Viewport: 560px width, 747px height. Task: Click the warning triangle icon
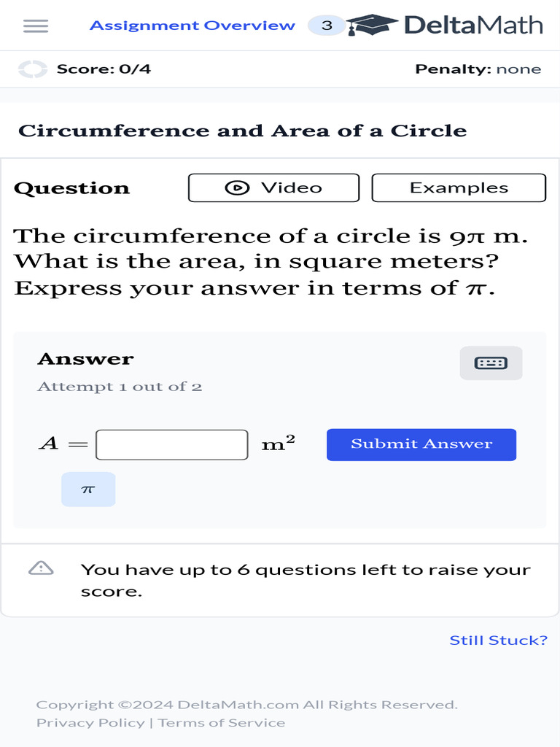point(41,568)
